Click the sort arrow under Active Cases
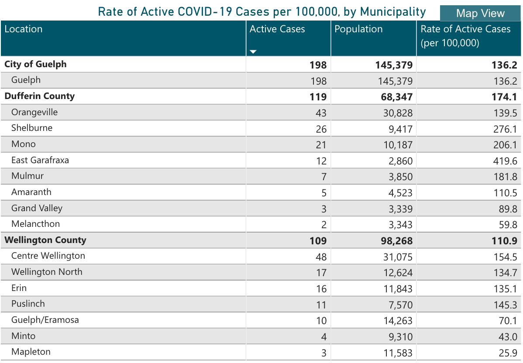The height and width of the screenshot is (363, 523). click(253, 52)
